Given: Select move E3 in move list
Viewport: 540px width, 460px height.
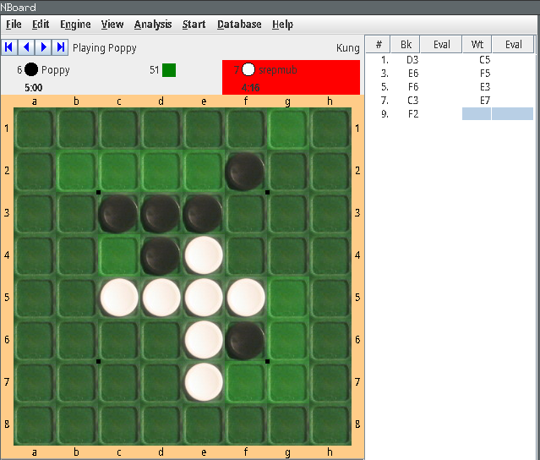Looking at the screenshot, I should [484, 87].
